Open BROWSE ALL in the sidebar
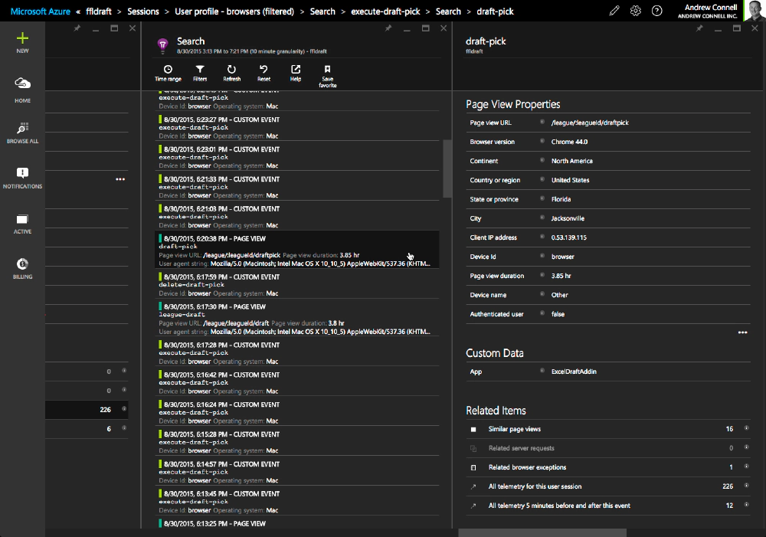766x537 pixels. pos(22,133)
